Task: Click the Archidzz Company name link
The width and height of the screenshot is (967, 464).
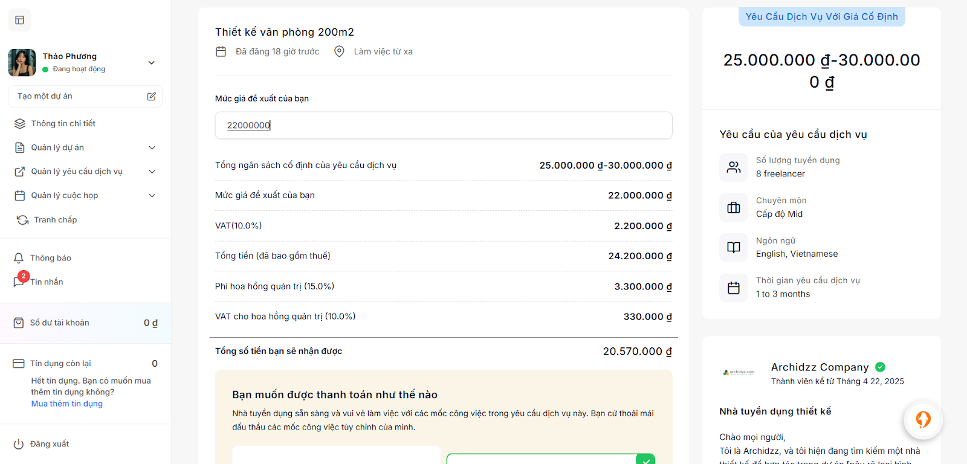Action: (820, 367)
